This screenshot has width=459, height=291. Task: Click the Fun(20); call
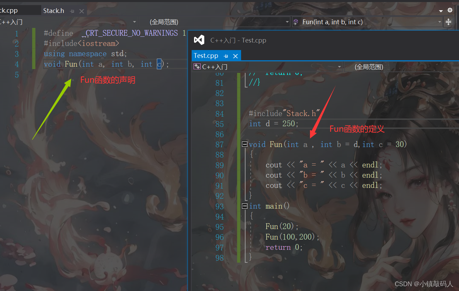click(x=282, y=226)
